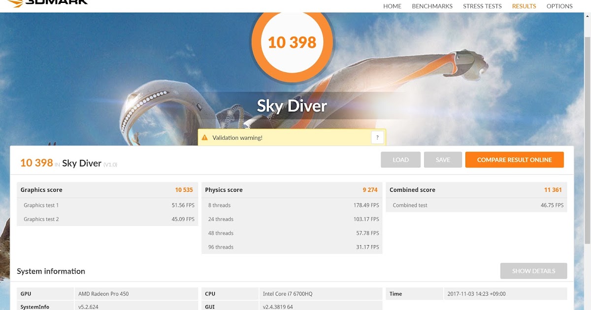
Task: Switch to the STRESS TESTS tab
Action: click(x=482, y=6)
